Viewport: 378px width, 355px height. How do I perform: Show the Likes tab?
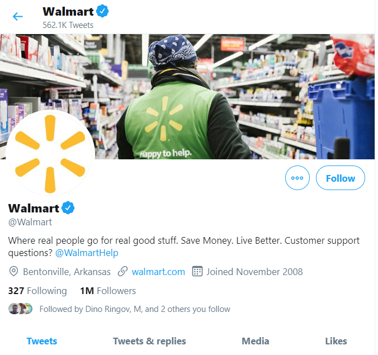(336, 341)
